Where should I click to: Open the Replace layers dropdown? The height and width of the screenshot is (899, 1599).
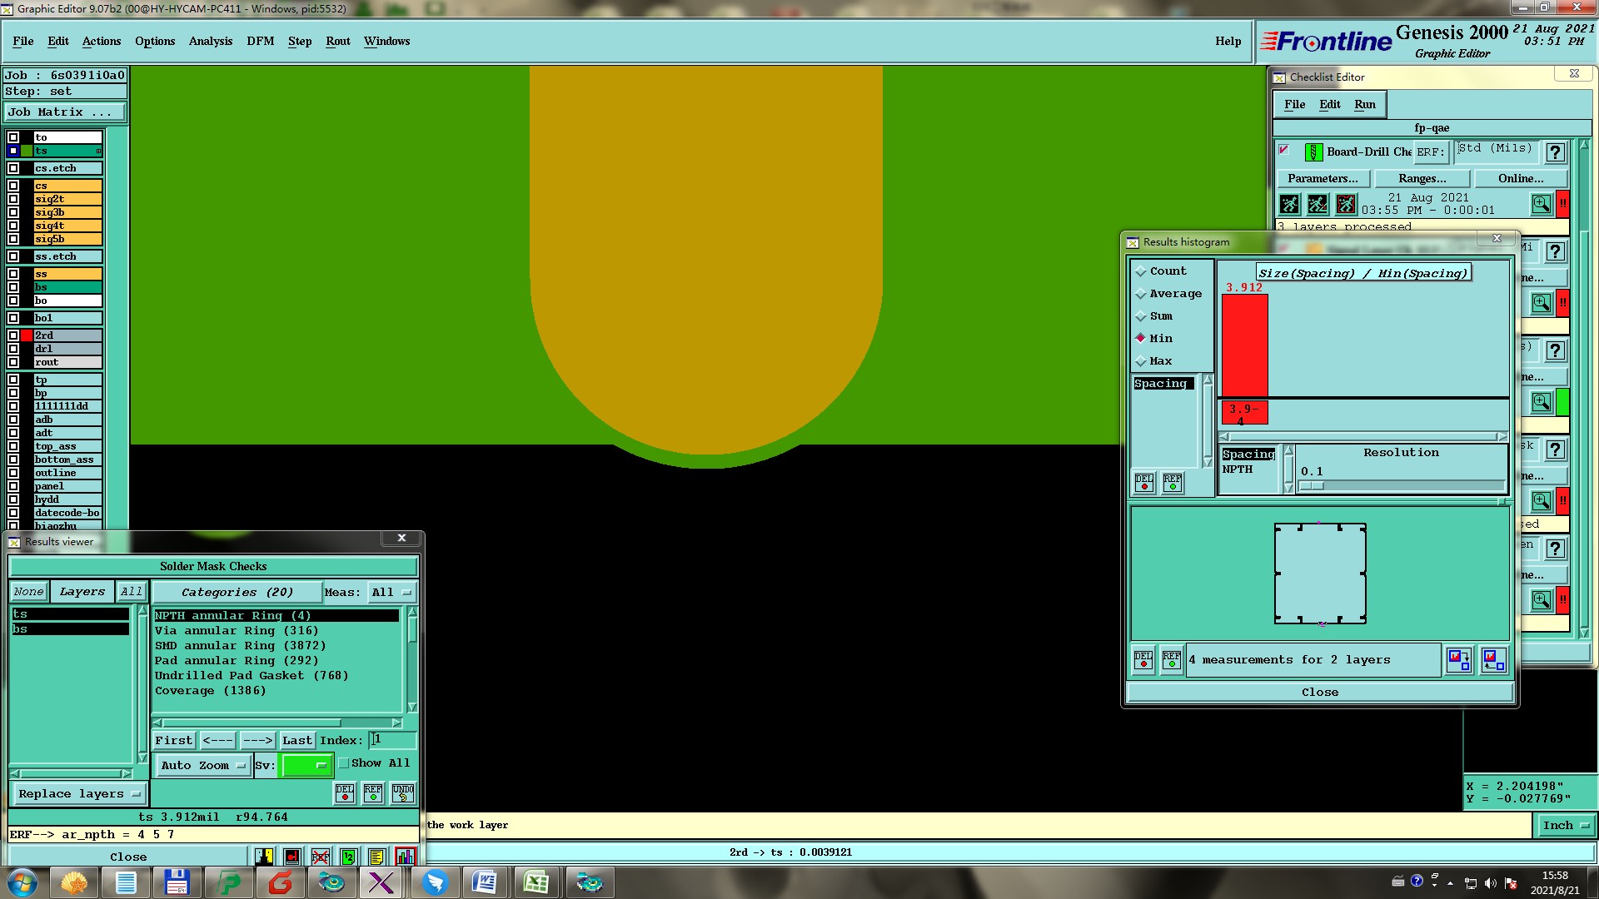click(78, 793)
